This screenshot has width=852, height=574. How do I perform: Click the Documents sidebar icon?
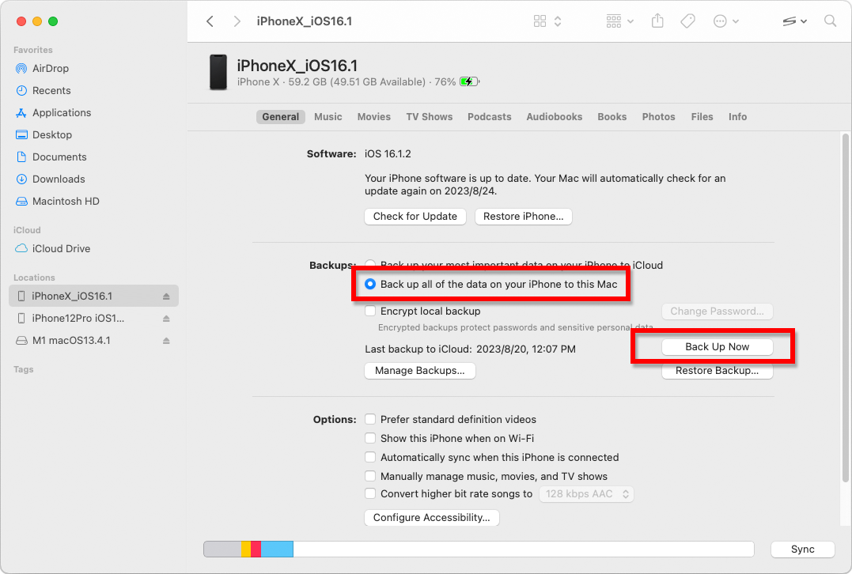[x=21, y=157]
